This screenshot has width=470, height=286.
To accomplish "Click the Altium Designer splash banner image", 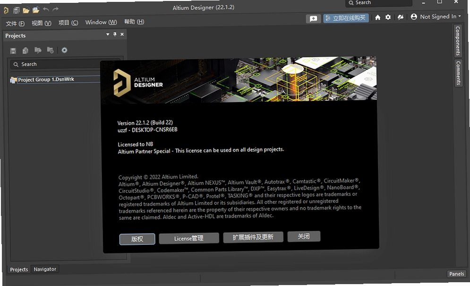I will pyautogui.click(x=239, y=80).
